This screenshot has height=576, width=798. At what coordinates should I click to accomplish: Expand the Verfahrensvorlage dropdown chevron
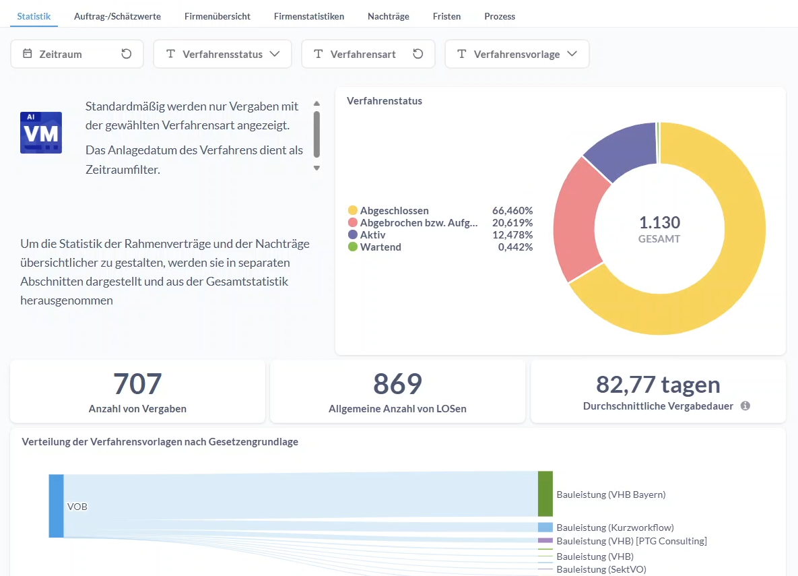click(572, 53)
